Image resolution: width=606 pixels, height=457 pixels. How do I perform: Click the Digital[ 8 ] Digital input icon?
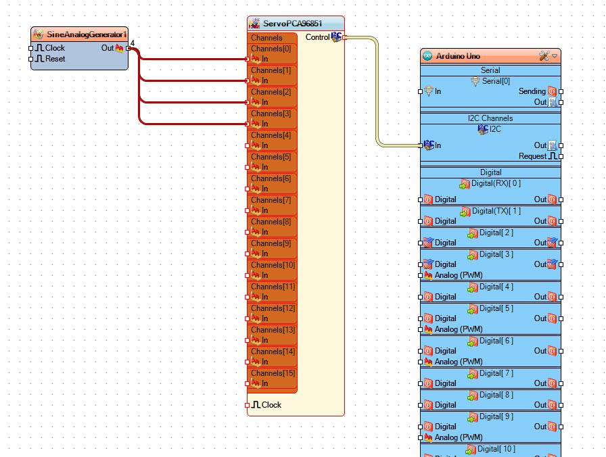428,405
